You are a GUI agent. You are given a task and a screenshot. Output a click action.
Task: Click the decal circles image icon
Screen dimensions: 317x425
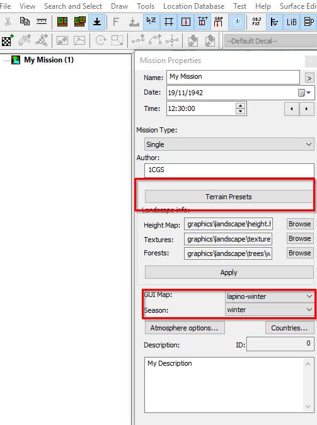tap(62, 41)
